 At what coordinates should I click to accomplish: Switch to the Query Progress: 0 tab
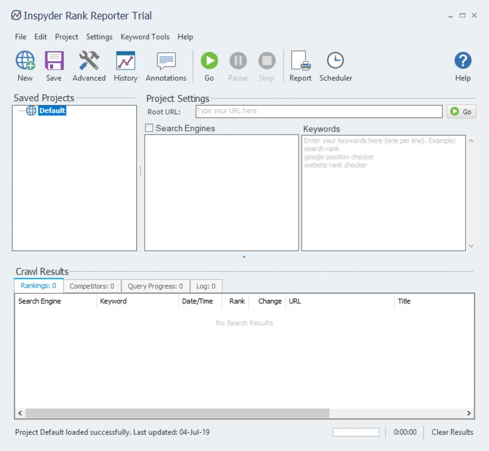point(156,286)
